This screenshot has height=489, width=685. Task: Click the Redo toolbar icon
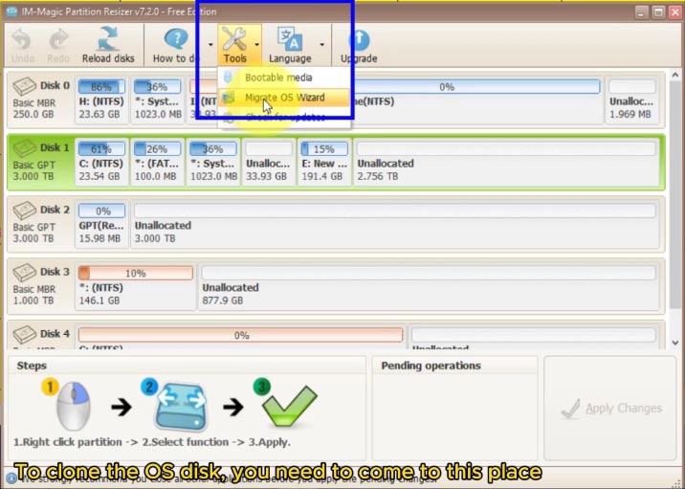[x=58, y=40]
